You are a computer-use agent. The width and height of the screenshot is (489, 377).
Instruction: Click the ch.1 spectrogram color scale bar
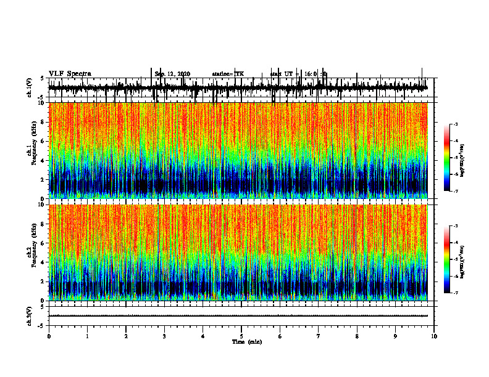tap(447, 158)
